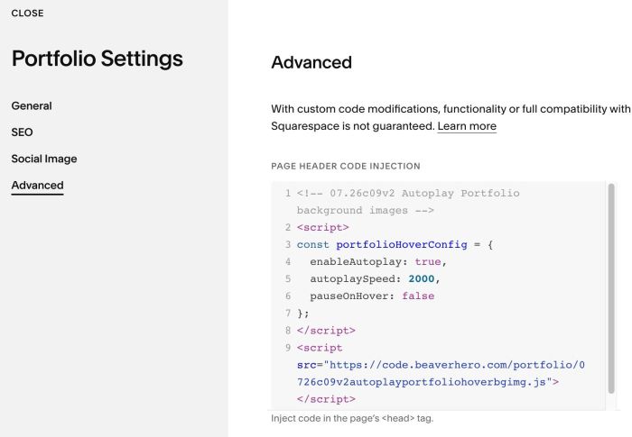Open the General settings tab
Image resolution: width=632 pixels, height=437 pixels.
(x=32, y=105)
